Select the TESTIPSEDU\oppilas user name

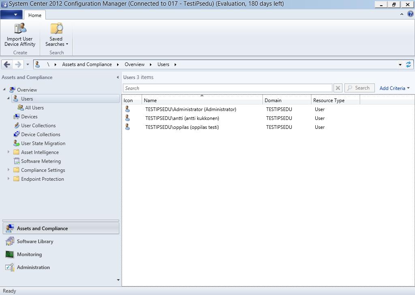click(x=182, y=127)
